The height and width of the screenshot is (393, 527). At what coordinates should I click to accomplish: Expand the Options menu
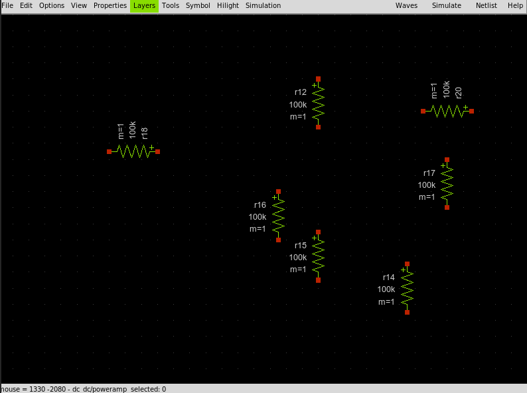(52, 5)
